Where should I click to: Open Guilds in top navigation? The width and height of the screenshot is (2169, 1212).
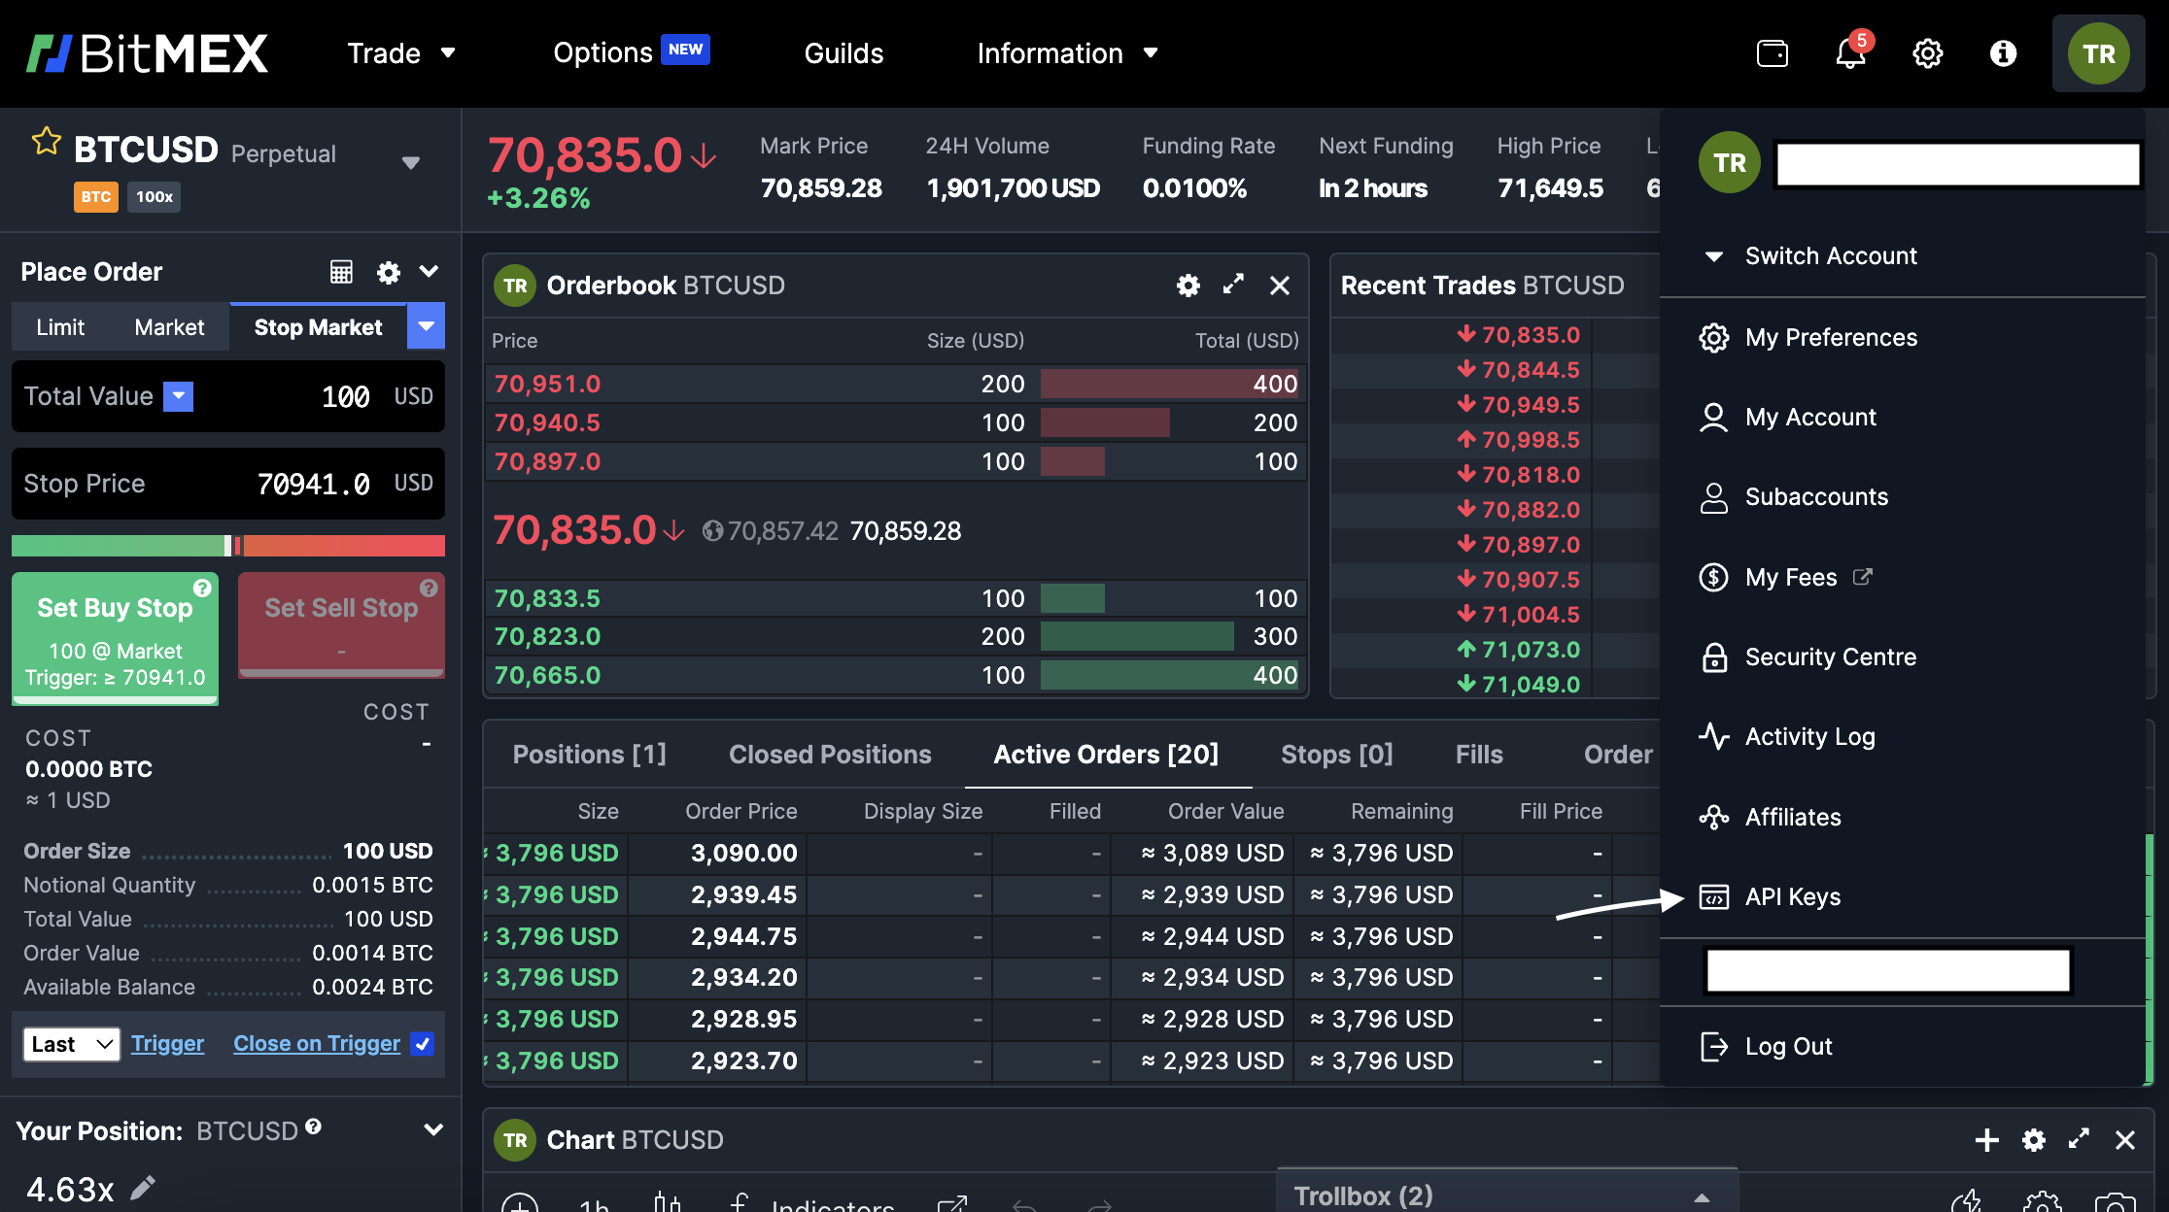click(843, 53)
